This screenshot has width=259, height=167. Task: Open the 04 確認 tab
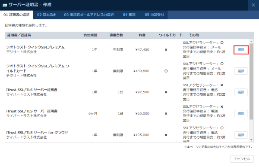(x=129, y=15)
